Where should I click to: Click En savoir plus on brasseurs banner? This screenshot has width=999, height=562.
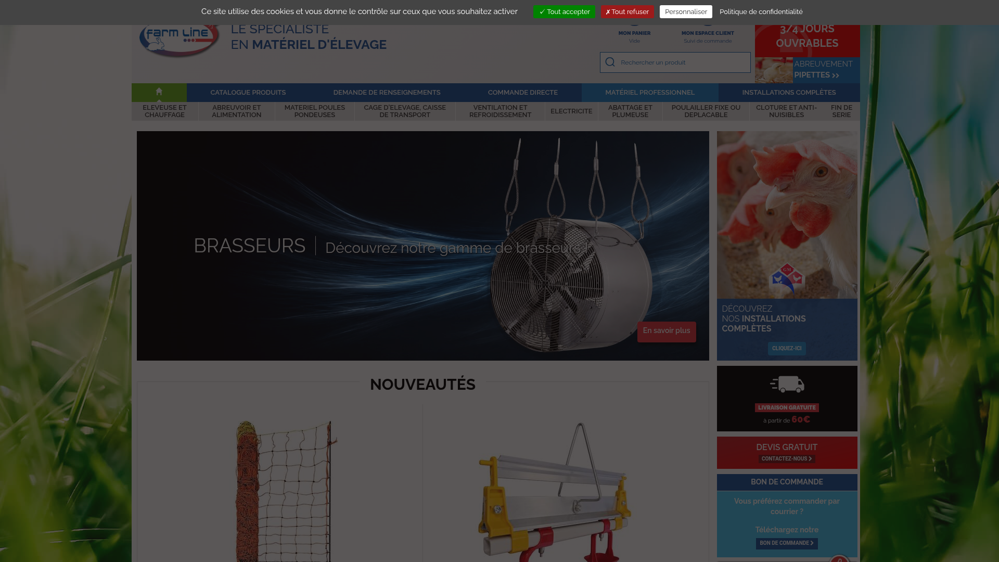tap(667, 331)
